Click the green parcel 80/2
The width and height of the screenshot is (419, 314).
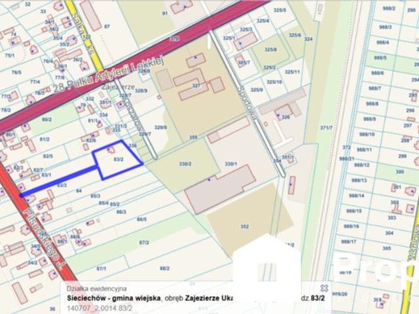coord(46,120)
